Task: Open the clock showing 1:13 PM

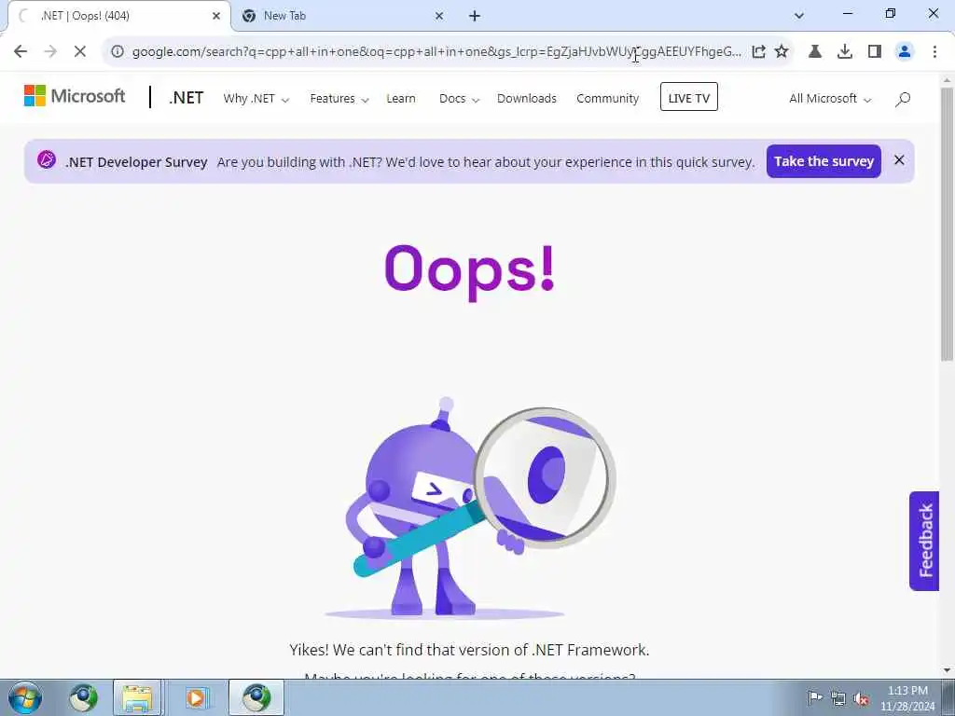Action: tap(907, 698)
